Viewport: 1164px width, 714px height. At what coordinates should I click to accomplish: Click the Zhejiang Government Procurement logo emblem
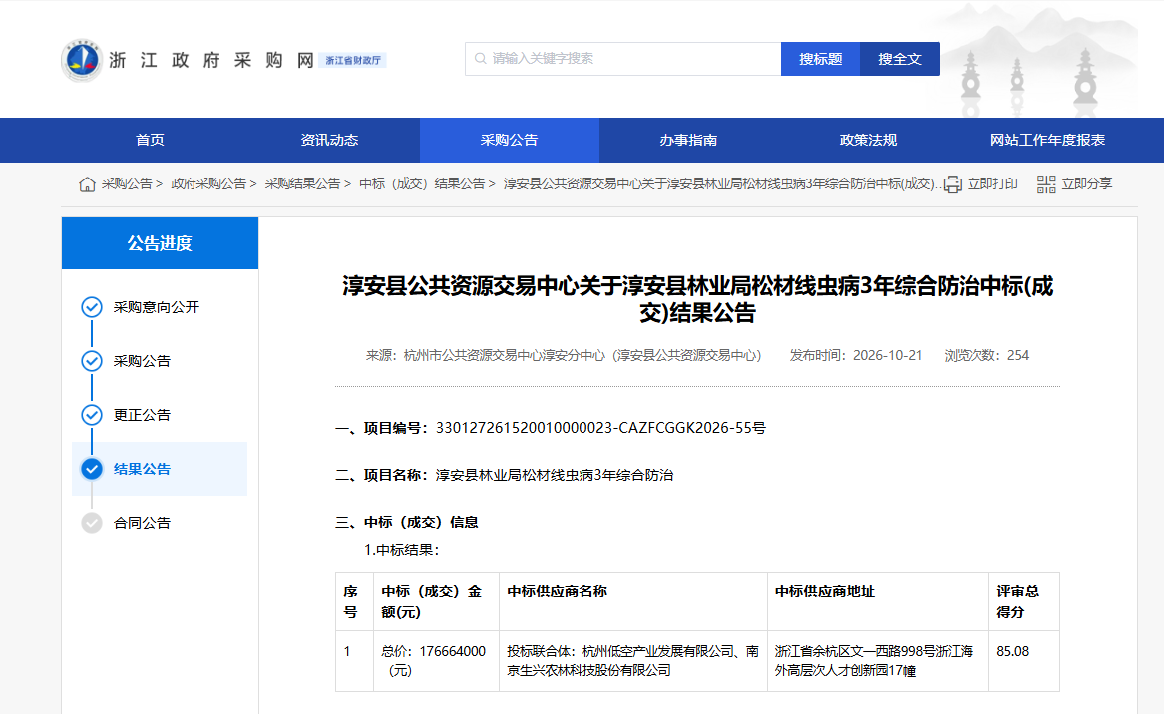81,60
